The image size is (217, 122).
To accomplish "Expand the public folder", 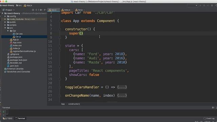I will click(x=5, y=22).
